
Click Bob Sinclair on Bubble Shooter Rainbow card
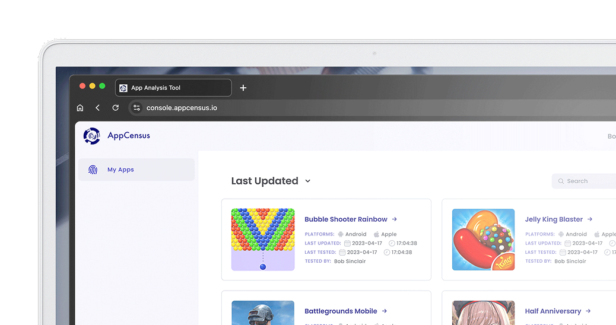coord(350,262)
